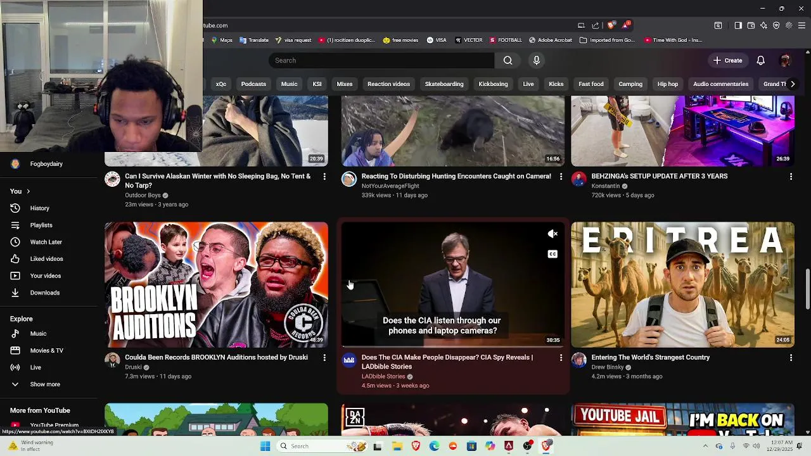The image size is (811, 456).
Task: Open LADbible Stories channel avatar
Action: pyautogui.click(x=349, y=360)
